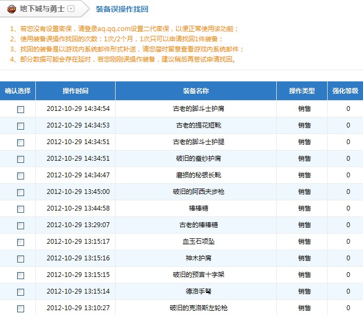Click the 强化等级 column header

345,91
